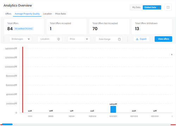Screen dimensions: 176x126
Task: Click the 11M data label
Action: click(72, 111)
